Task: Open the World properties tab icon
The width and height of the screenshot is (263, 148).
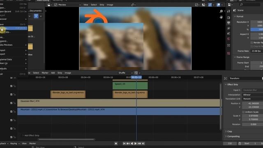Action: pyautogui.click(x=228, y=39)
